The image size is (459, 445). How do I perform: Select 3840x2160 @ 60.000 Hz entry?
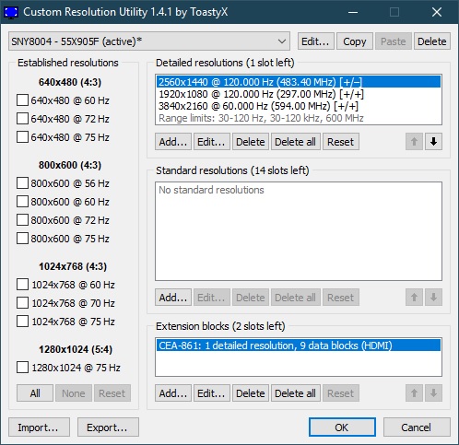pyautogui.click(x=299, y=106)
